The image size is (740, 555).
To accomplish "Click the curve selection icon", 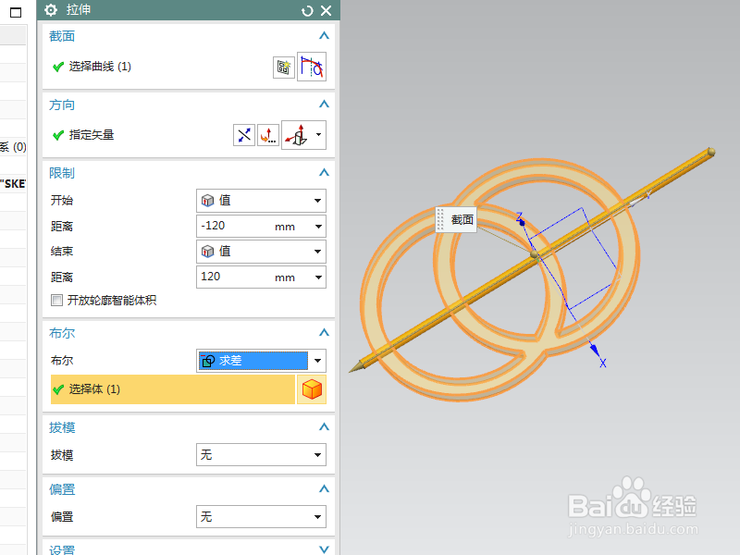I will [x=312, y=67].
